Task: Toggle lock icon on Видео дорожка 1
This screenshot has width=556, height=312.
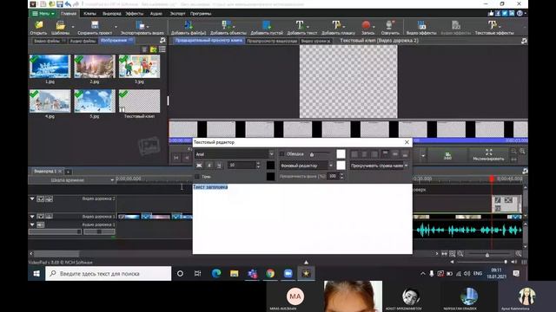Action: 49,216
